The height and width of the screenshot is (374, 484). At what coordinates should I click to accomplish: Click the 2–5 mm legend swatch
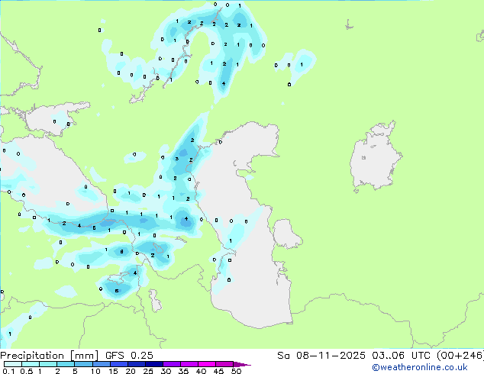point(66,364)
